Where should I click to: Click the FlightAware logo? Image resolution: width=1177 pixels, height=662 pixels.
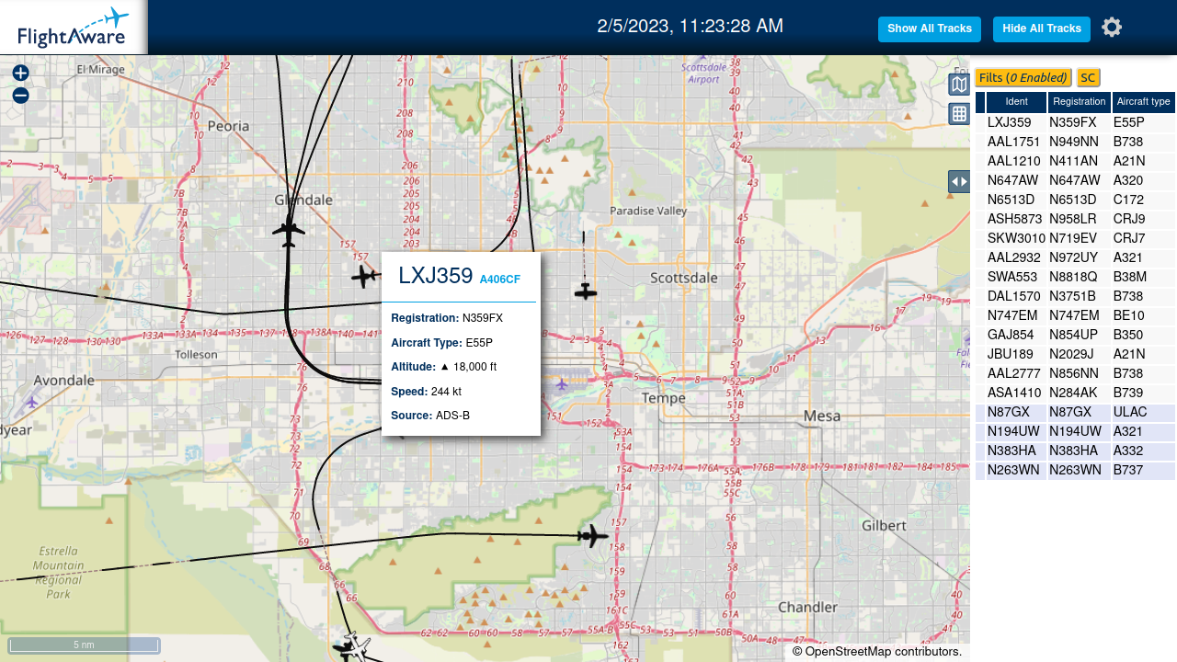coord(73,28)
